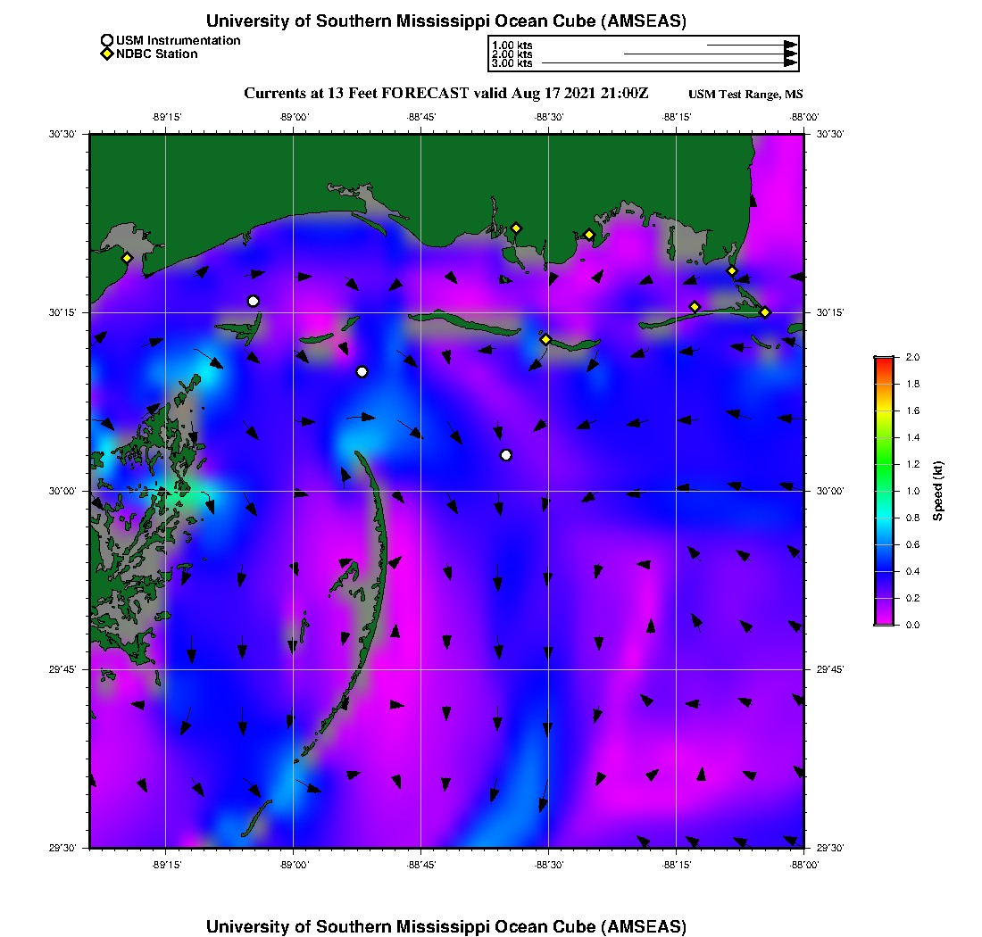Pick the southernmost USM instrumentation circle marker
Viewport: 982px width, 937px height.
click(x=506, y=455)
